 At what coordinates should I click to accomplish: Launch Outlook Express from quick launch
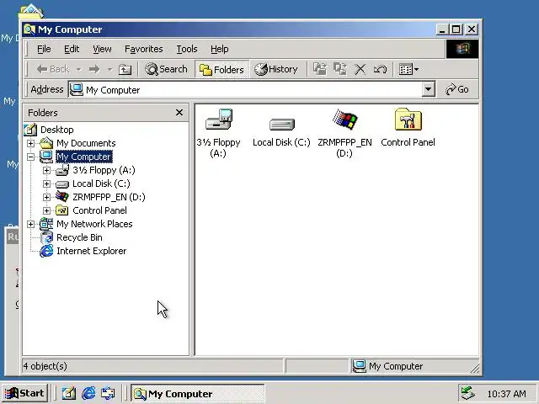click(108, 393)
